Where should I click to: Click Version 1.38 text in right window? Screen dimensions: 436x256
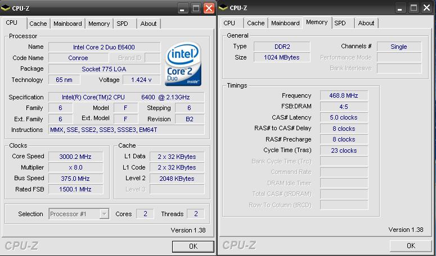pyautogui.click(x=406, y=230)
